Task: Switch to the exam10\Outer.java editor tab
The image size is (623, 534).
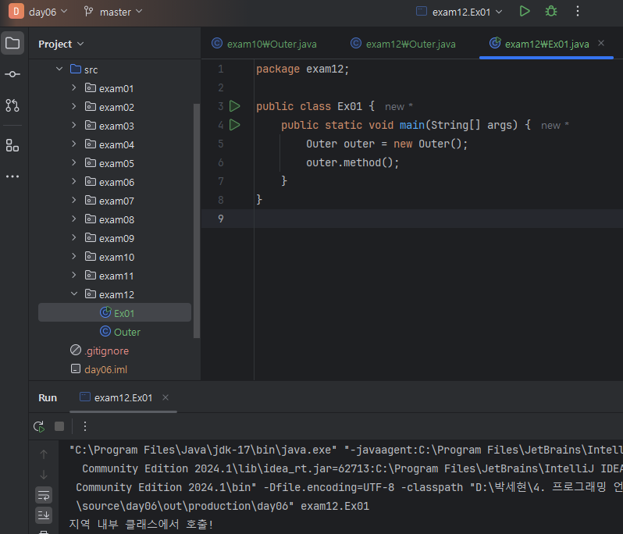Action: point(265,44)
